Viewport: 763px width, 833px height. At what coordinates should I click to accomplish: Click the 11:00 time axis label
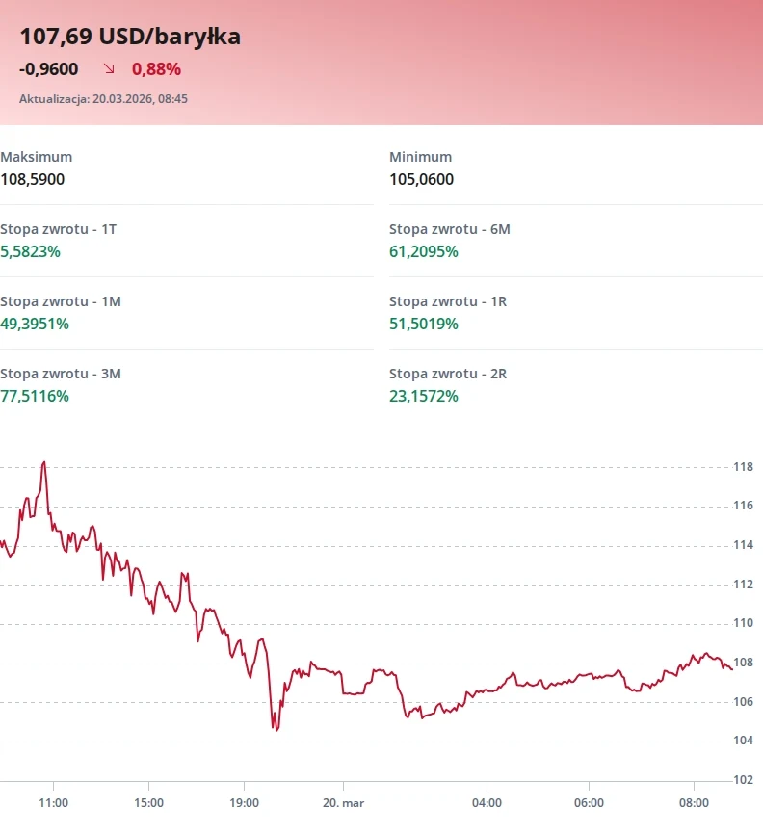[x=53, y=802]
